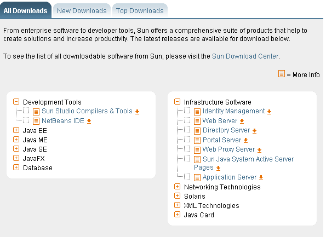326x237 pixels.
Task: Collapse the Development Tools section
Action: 16,102
